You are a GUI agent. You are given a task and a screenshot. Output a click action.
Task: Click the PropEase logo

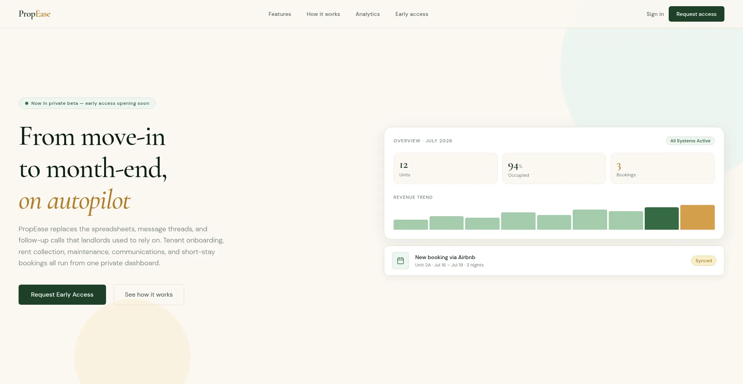point(34,14)
